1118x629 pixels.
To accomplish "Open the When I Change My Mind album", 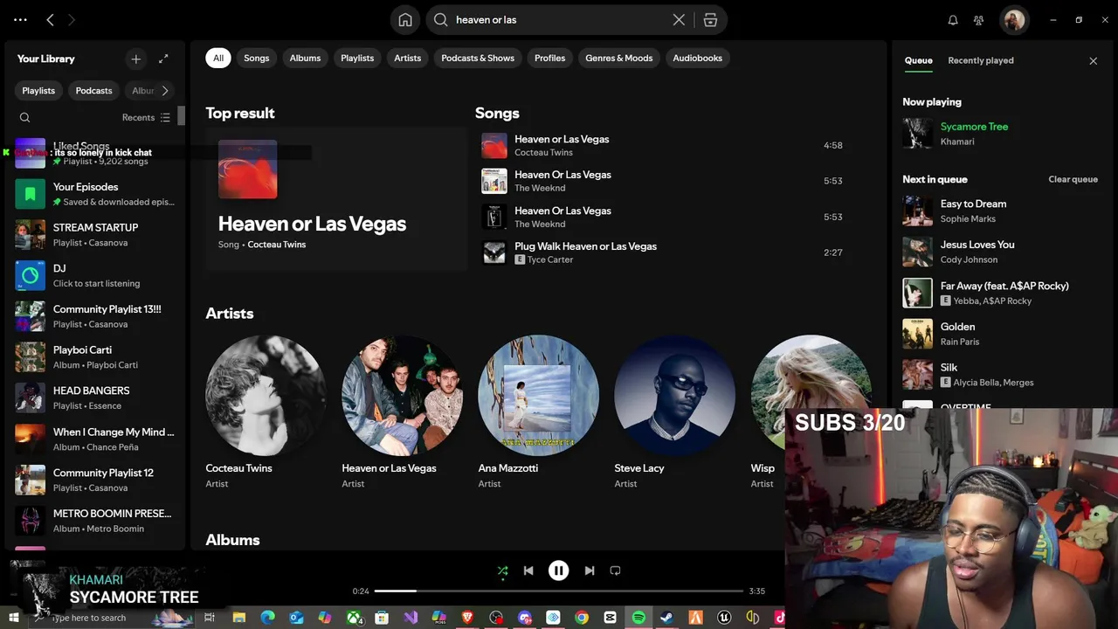I will (95, 439).
